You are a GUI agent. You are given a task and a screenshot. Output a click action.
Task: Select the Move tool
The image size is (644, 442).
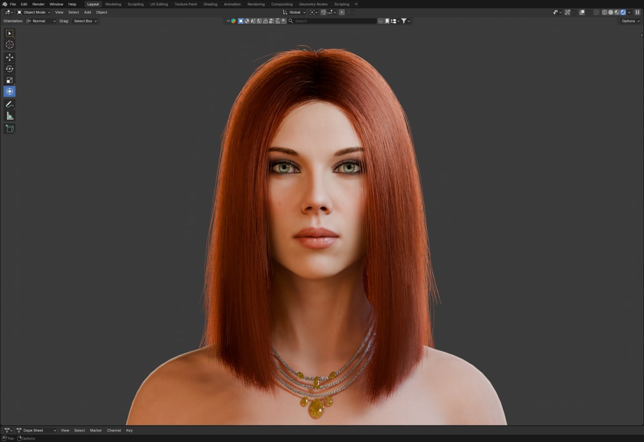click(x=9, y=57)
